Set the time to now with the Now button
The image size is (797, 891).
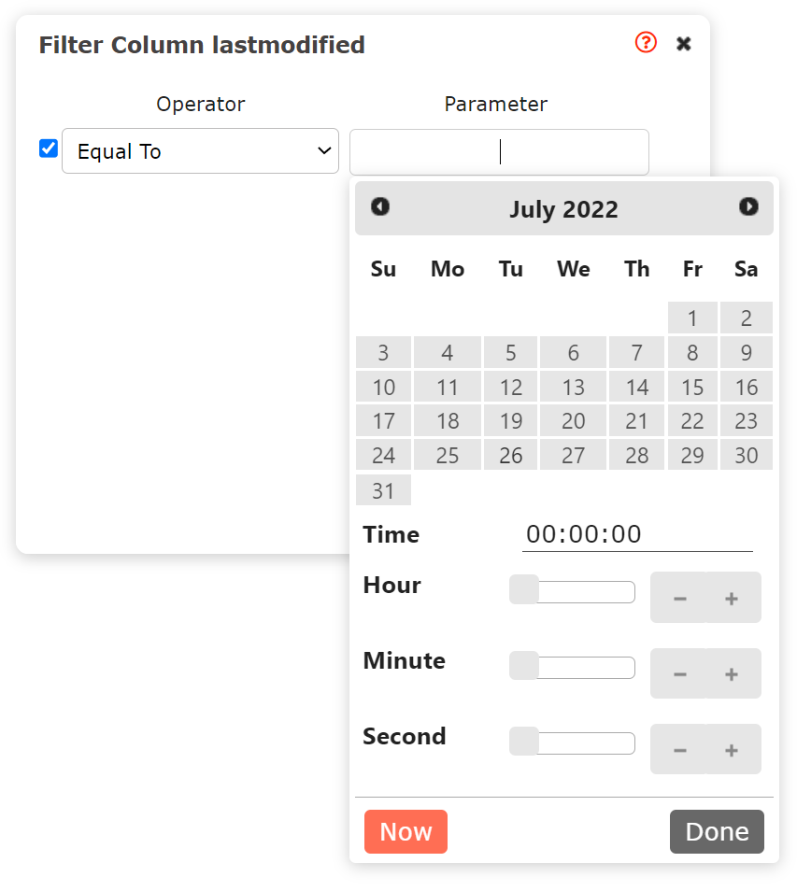click(406, 831)
